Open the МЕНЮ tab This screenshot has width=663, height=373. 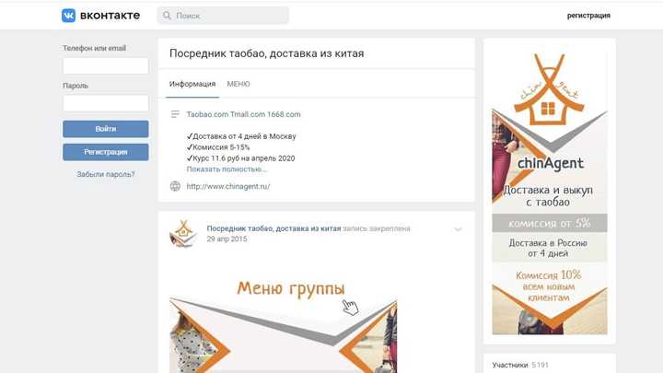238,84
